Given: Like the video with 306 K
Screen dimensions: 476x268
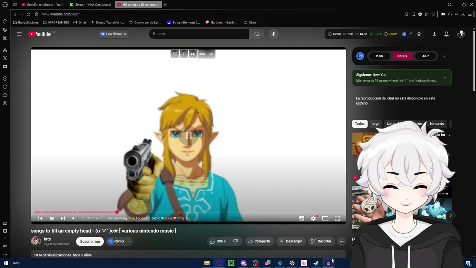Looking at the screenshot, I should coord(218,241).
